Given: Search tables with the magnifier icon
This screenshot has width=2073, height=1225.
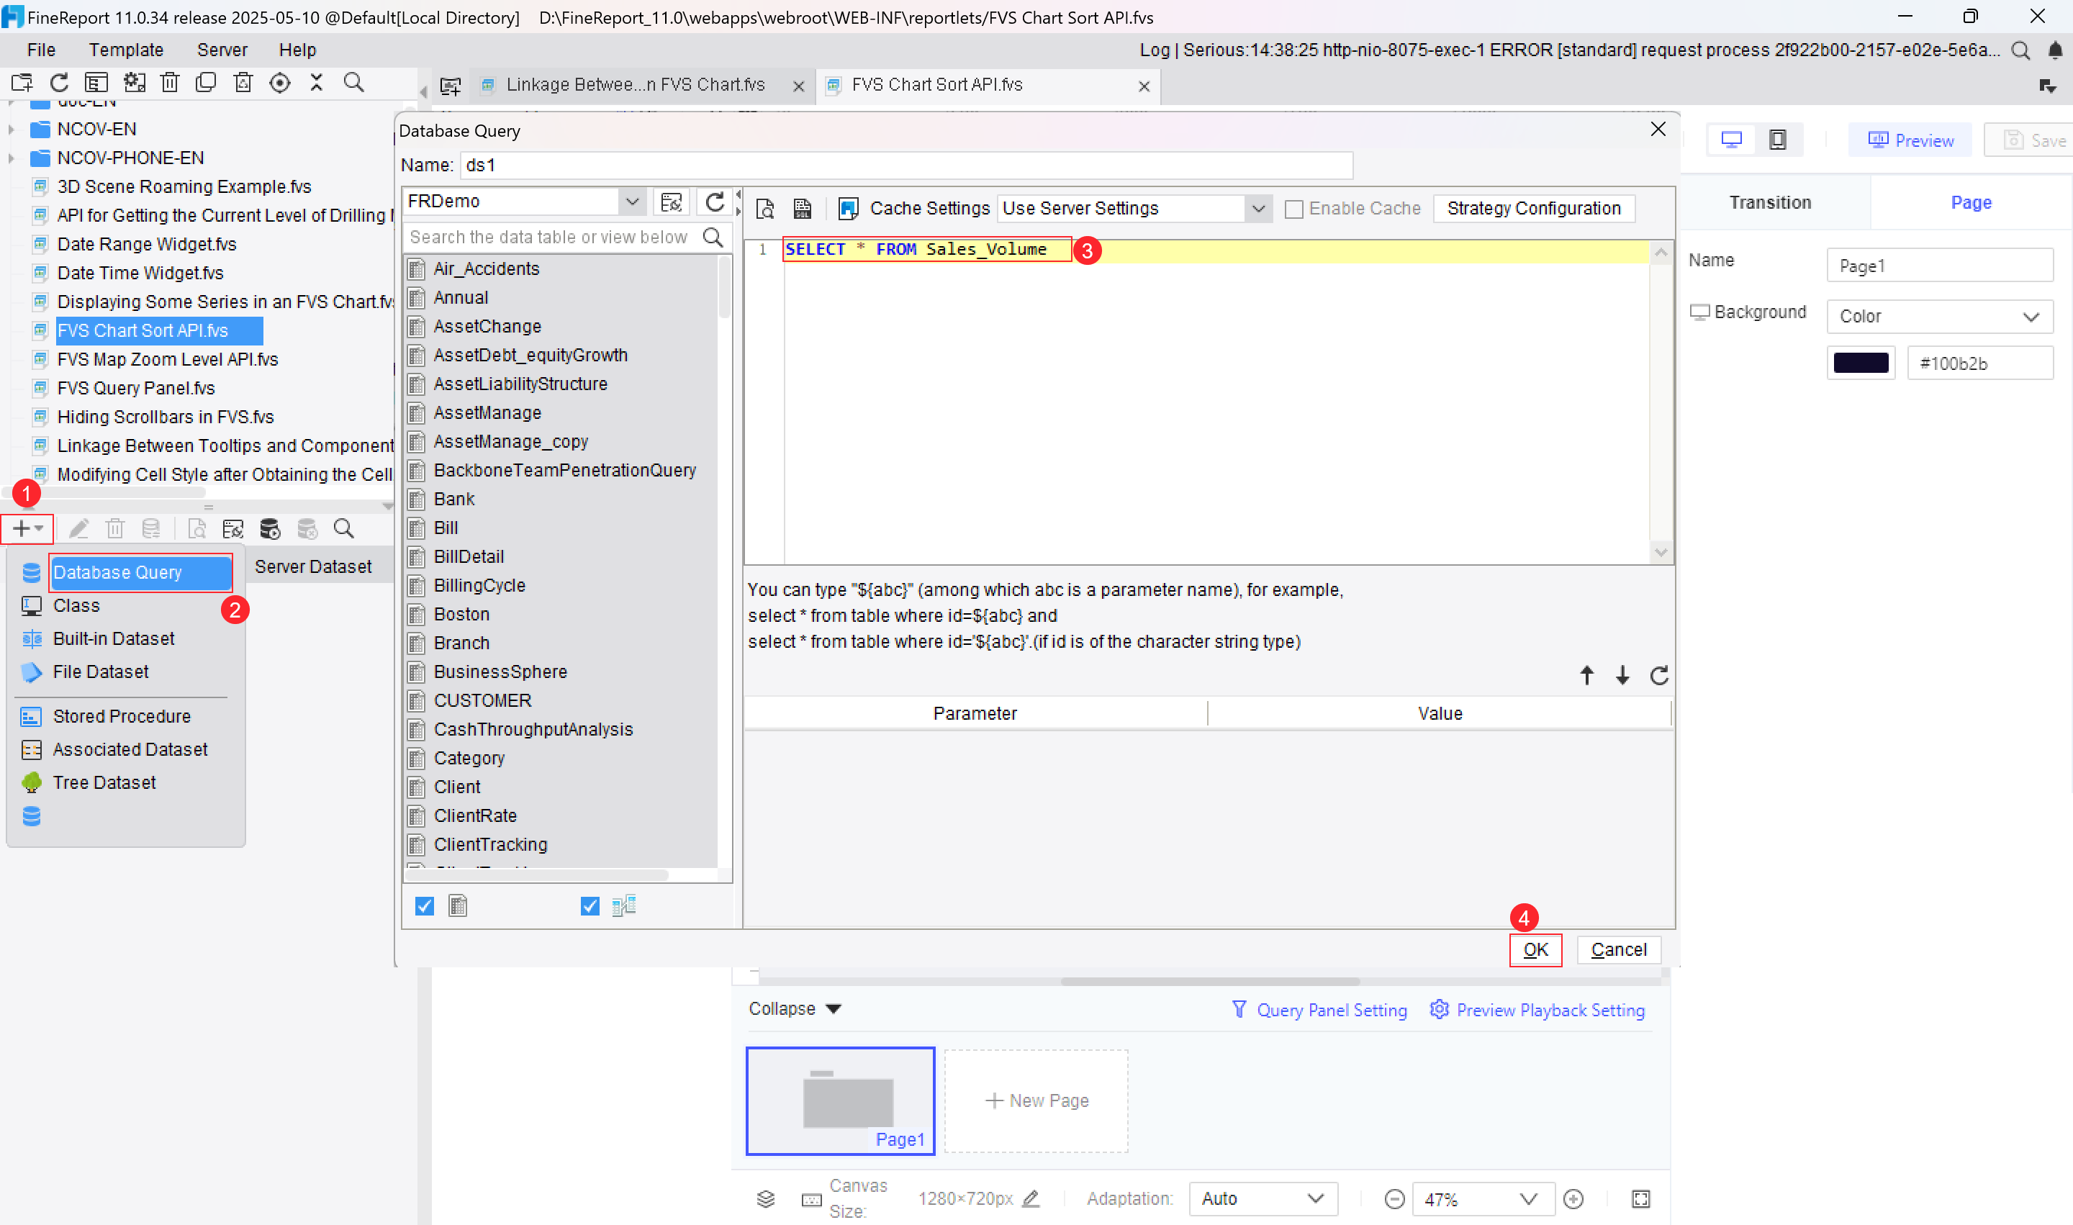Looking at the screenshot, I should coord(713,238).
